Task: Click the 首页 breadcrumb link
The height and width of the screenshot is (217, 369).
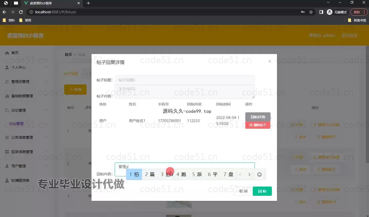Action: 68,55
